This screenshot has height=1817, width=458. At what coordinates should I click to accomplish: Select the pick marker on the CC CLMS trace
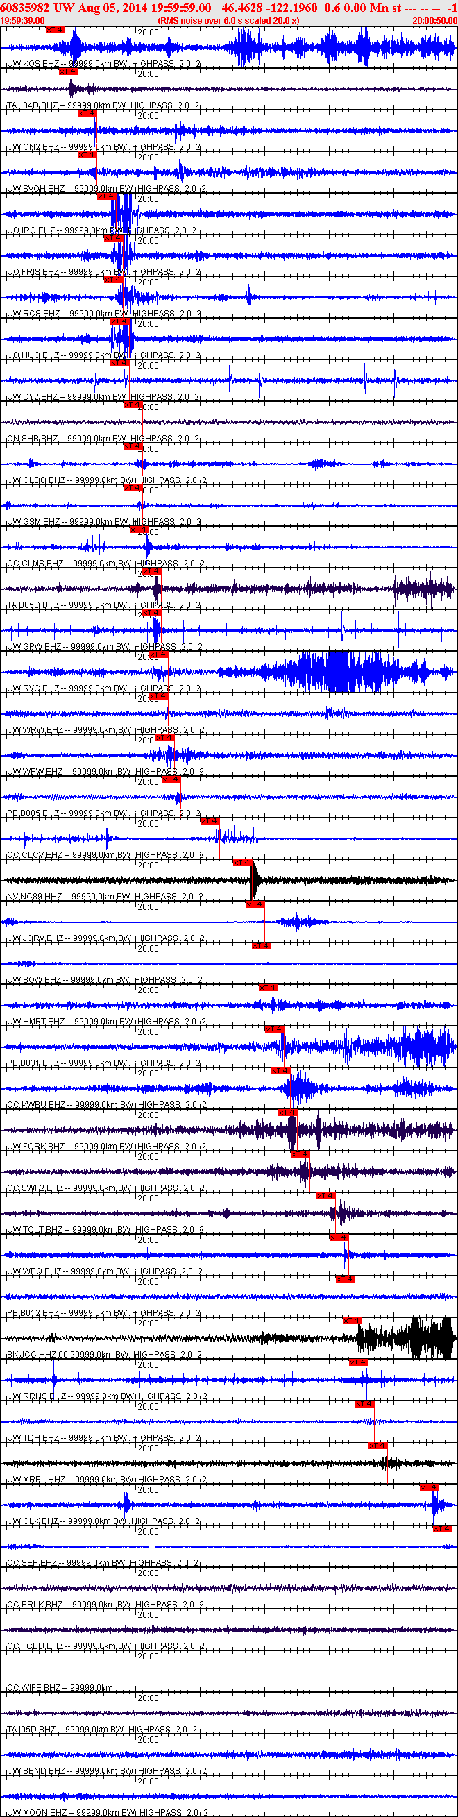139,530
